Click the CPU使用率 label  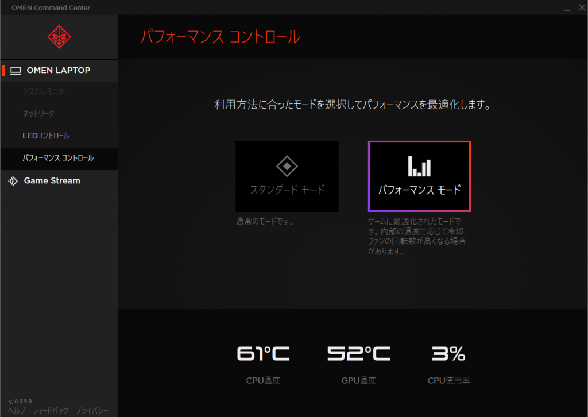click(x=448, y=381)
